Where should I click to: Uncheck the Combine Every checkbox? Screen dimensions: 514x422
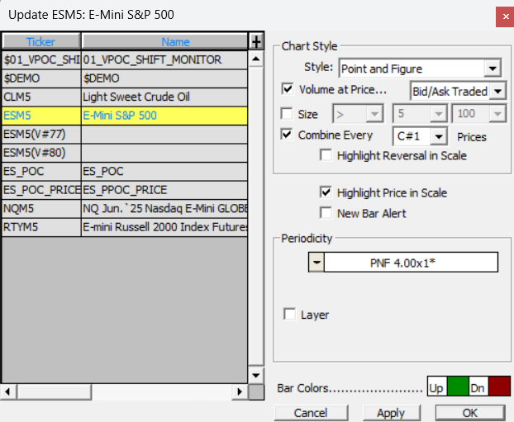pyautogui.click(x=287, y=135)
